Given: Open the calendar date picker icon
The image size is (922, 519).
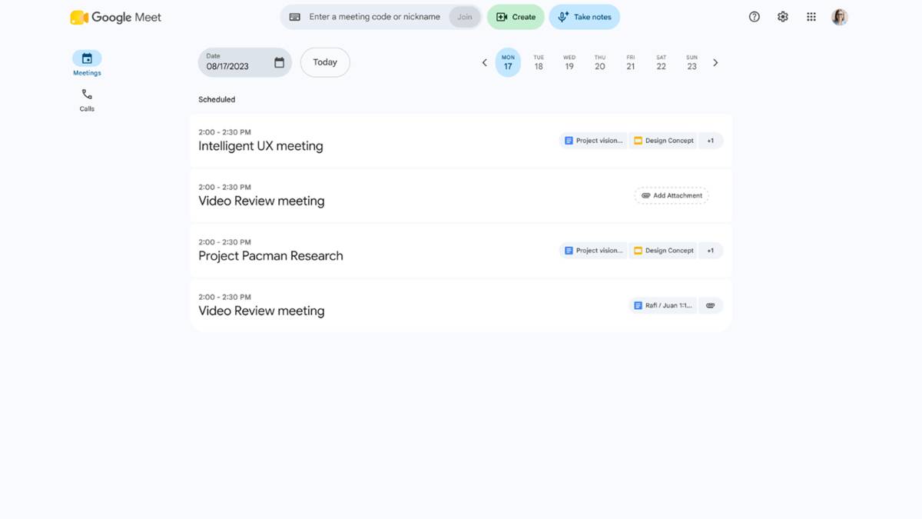Looking at the screenshot, I should [x=279, y=62].
